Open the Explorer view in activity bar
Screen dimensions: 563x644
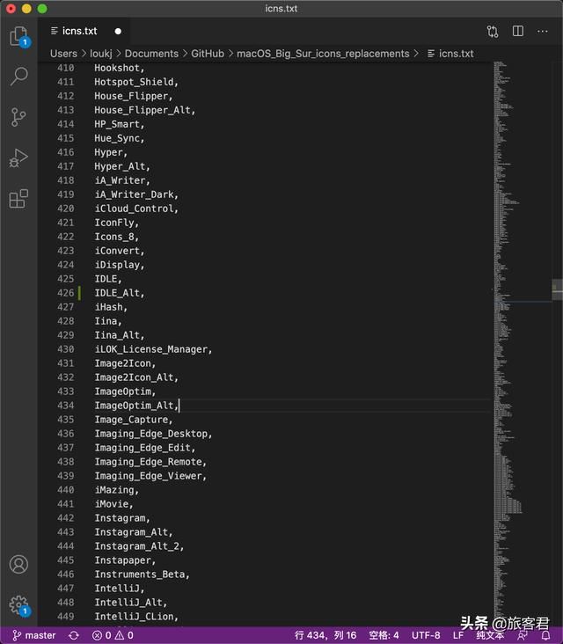19,36
